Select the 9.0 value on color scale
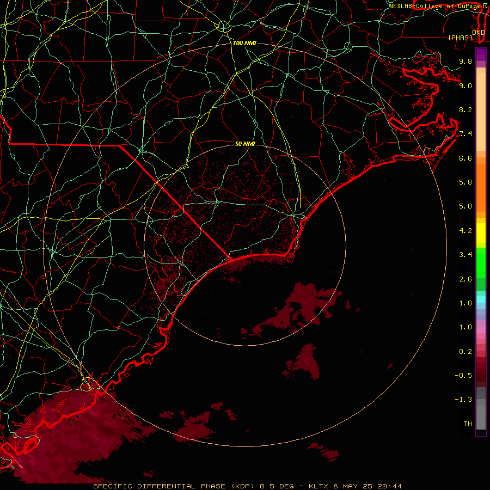This screenshot has height=490, width=490. [x=465, y=86]
